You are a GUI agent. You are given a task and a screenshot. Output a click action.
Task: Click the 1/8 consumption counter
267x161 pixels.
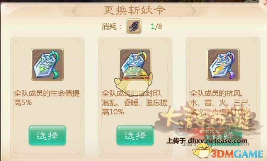156,26
